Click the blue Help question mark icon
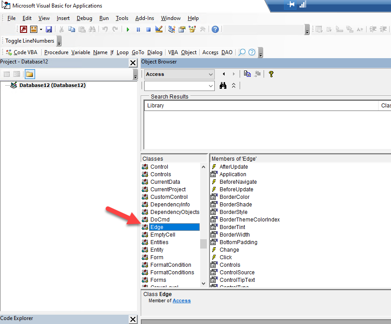This screenshot has width=391, height=324. pos(215,29)
